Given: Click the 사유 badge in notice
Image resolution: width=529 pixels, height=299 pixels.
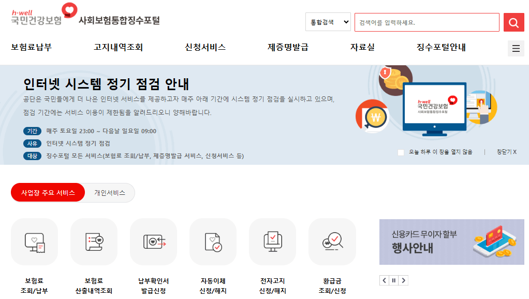Looking at the screenshot, I should point(32,144).
